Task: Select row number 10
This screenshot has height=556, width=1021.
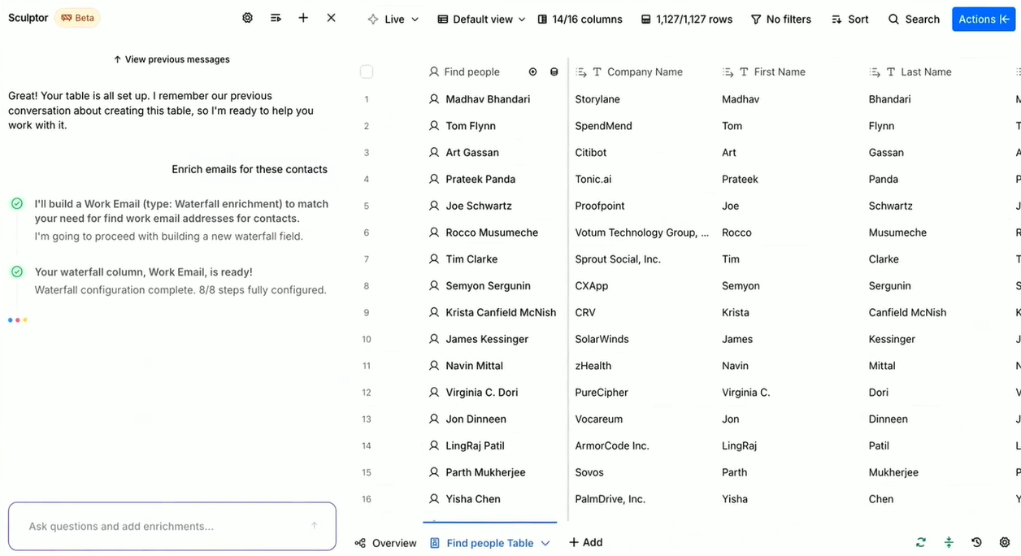Action: [367, 339]
